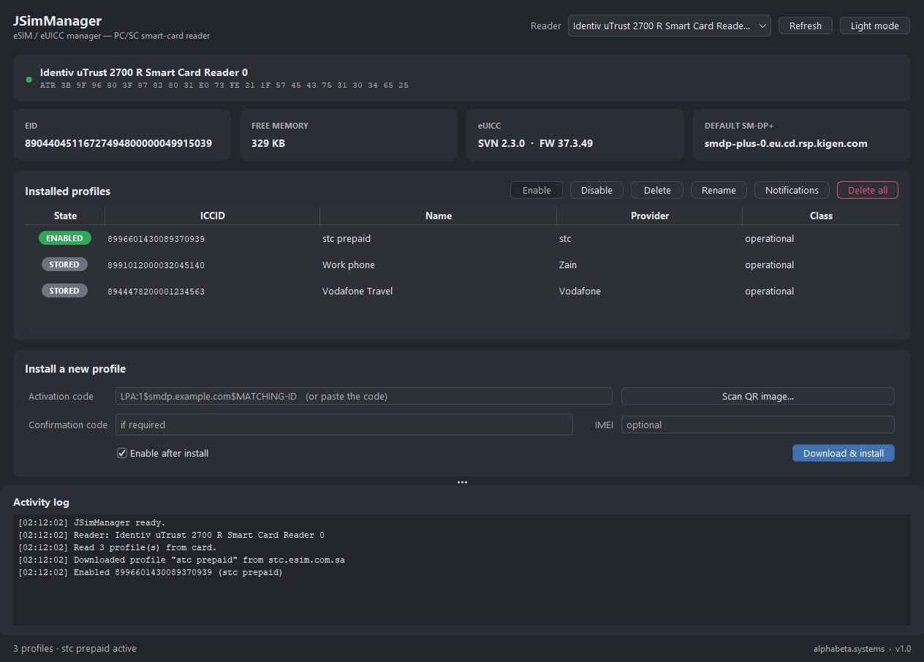The height and width of the screenshot is (662, 924).
Task: Select the ENABLED badge of stc prepaid
Action: 65,238
